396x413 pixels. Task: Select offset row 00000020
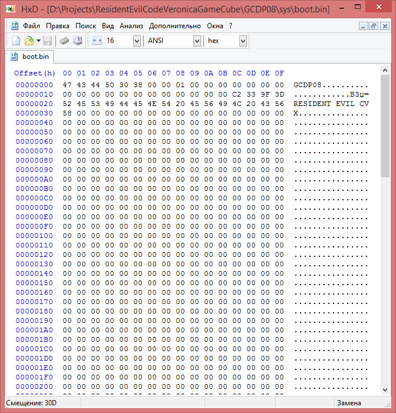tap(34, 104)
